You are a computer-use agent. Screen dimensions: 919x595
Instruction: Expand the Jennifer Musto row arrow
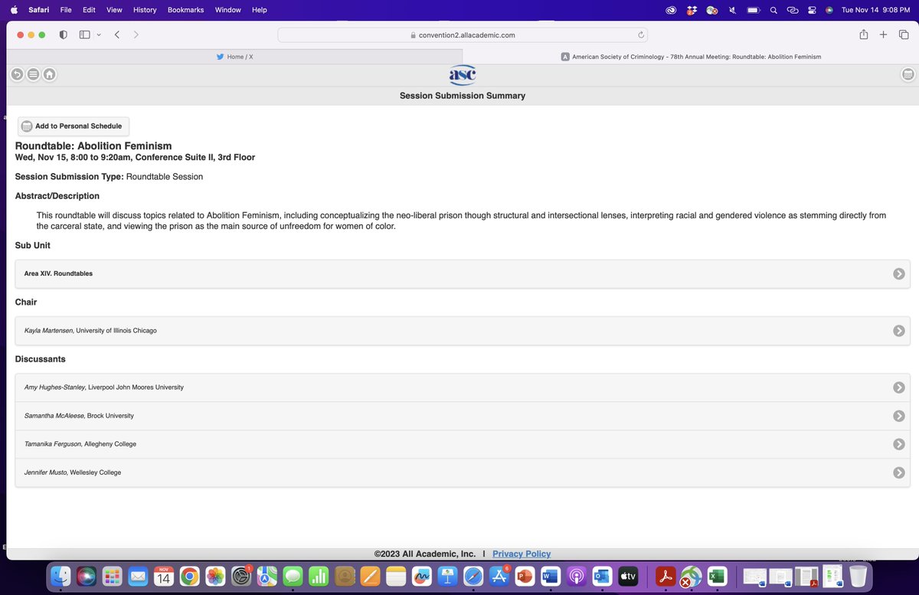point(899,472)
